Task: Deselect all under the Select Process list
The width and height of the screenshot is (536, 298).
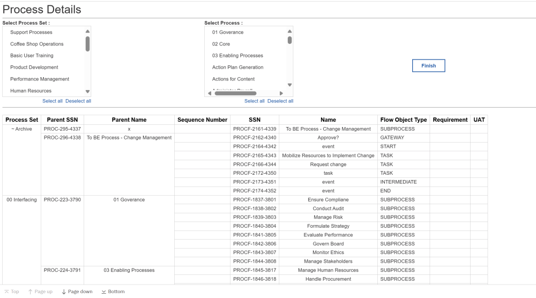Action: (280, 101)
